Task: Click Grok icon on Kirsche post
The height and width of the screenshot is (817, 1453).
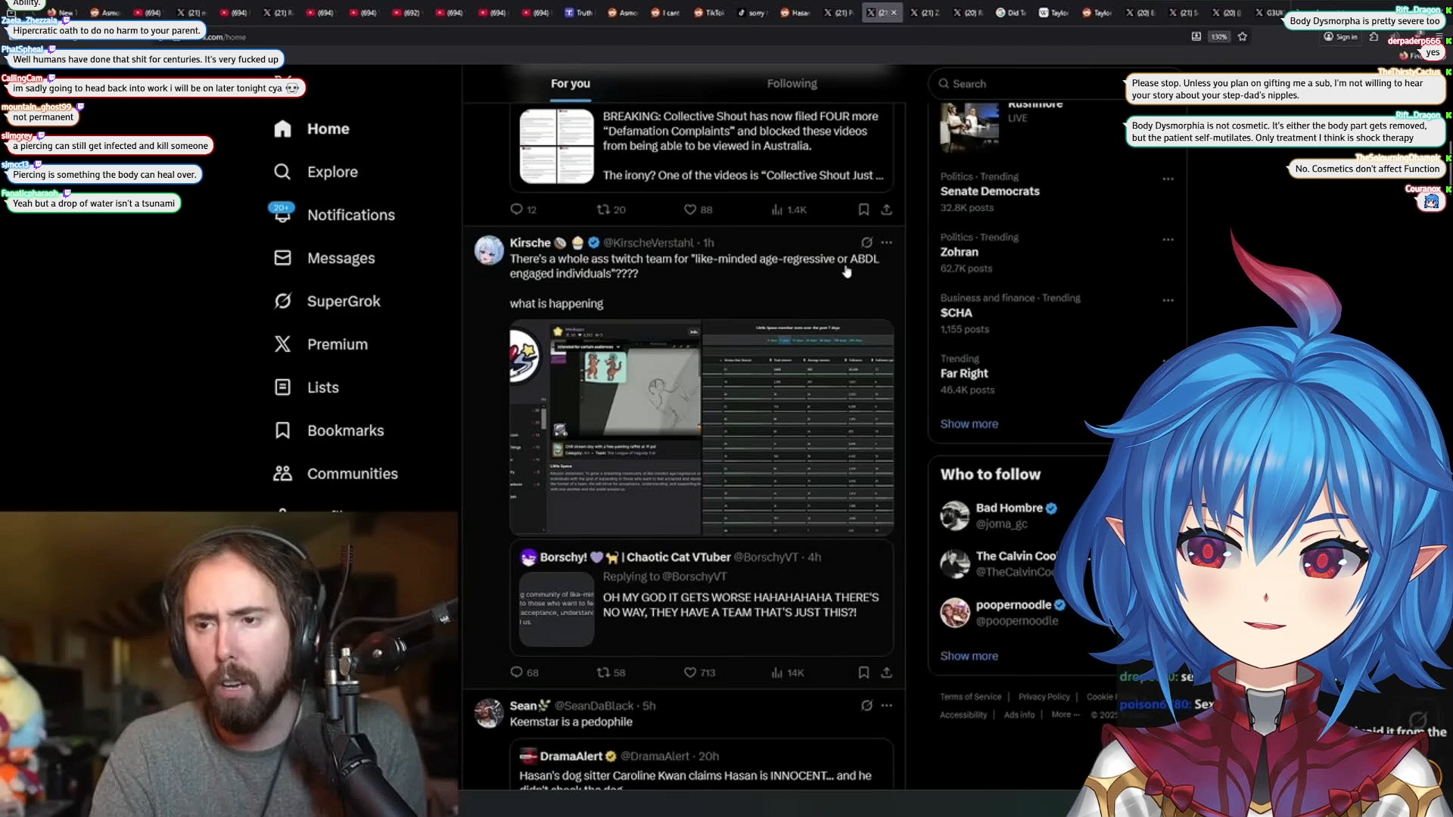Action: 867,243
